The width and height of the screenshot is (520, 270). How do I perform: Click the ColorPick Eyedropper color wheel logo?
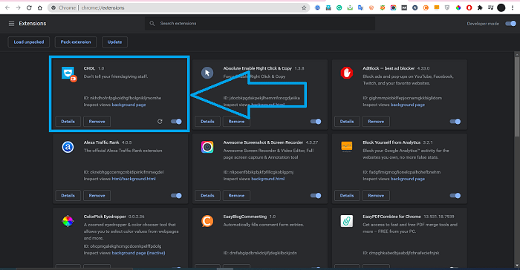coord(68,221)
